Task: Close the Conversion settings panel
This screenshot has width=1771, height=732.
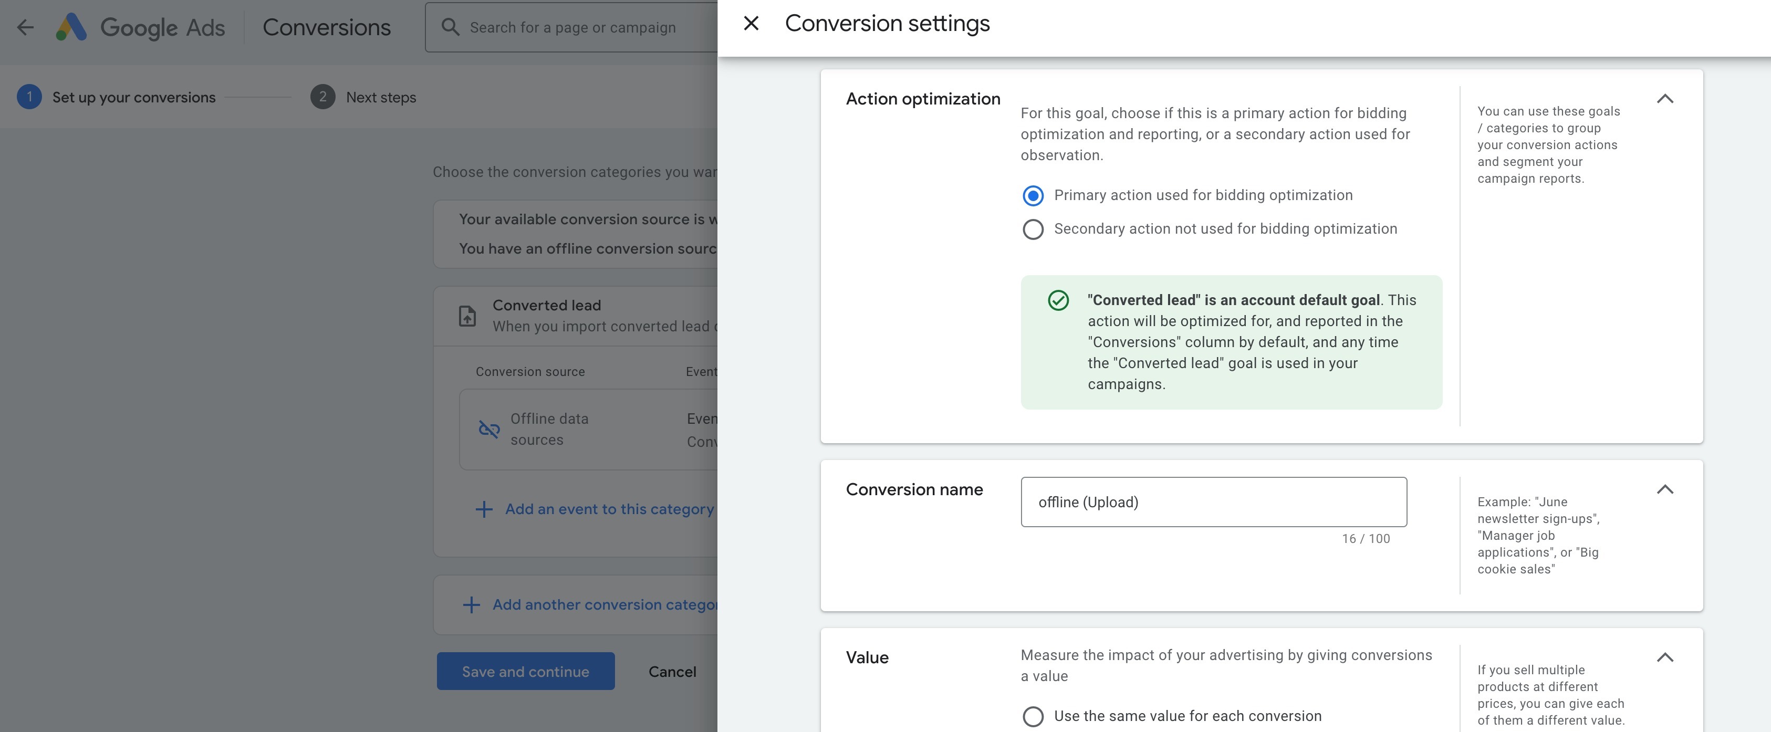Action: click(751, 24)
